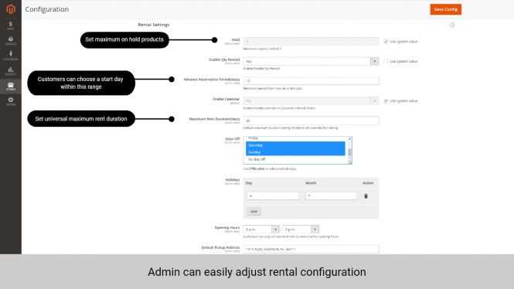Open the System sidebar menu
The height and width of the screenshot is (289, 514).
click(x=11, y=101)
